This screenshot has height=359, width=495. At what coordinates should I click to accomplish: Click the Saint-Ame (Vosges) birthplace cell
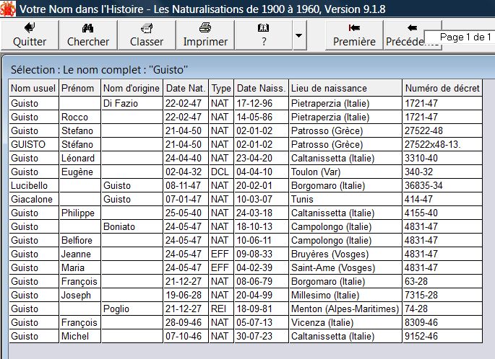click(345, 267)
